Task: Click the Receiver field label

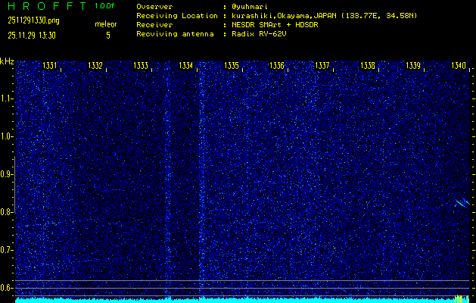Action: coord(154,25)
